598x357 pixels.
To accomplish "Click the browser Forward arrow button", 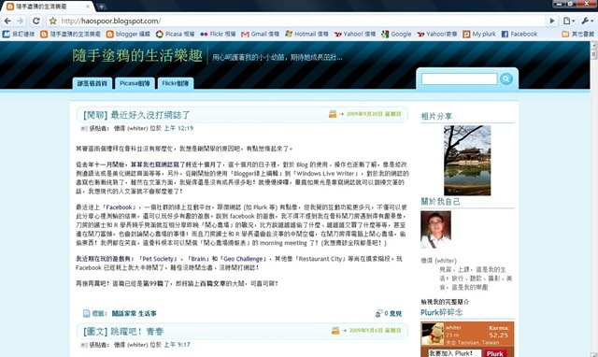I will point(21,21).
